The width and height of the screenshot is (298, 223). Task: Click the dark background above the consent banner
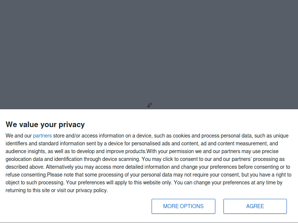[x=149, y=52]
